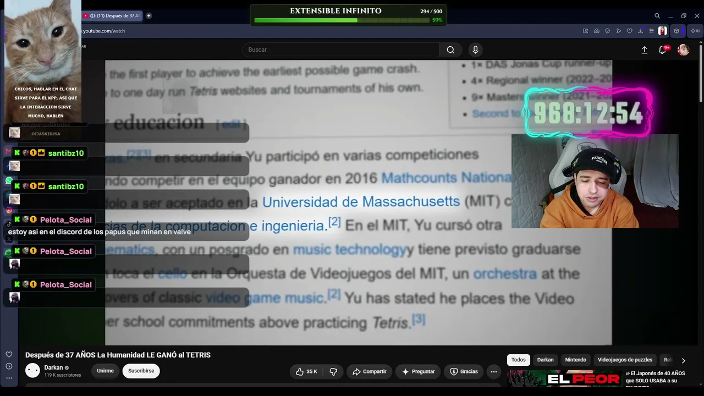Screen dimensions: 704x396
Task: Click the Preguntar ask button
Action: [x=418, y=372]
